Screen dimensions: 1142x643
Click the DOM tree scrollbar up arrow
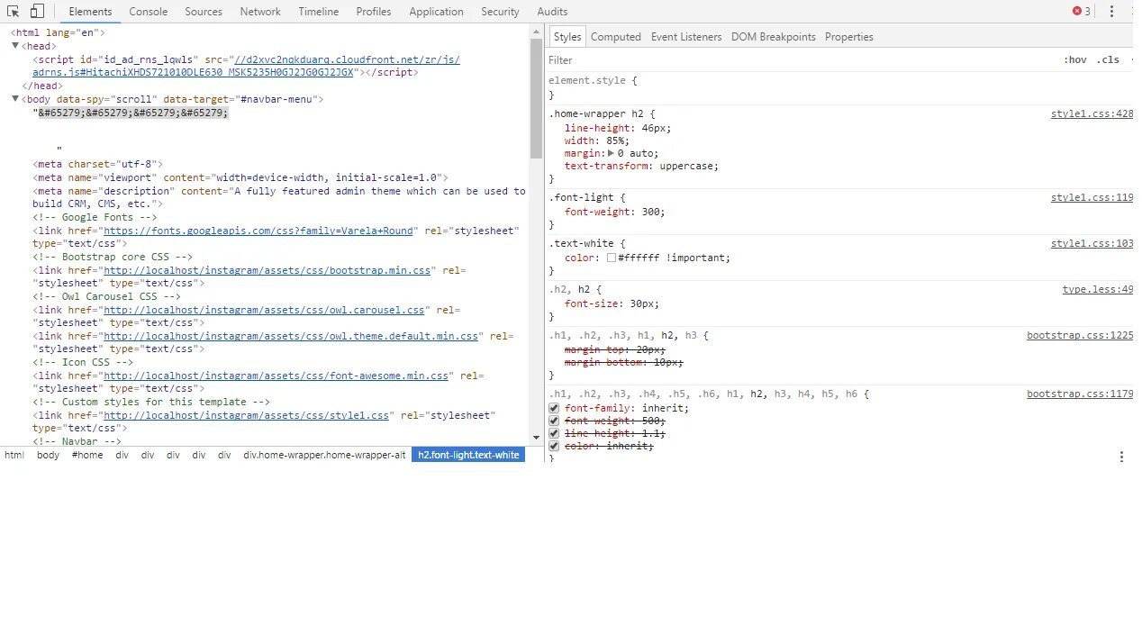pyautogui.click(x=536, y=30)
